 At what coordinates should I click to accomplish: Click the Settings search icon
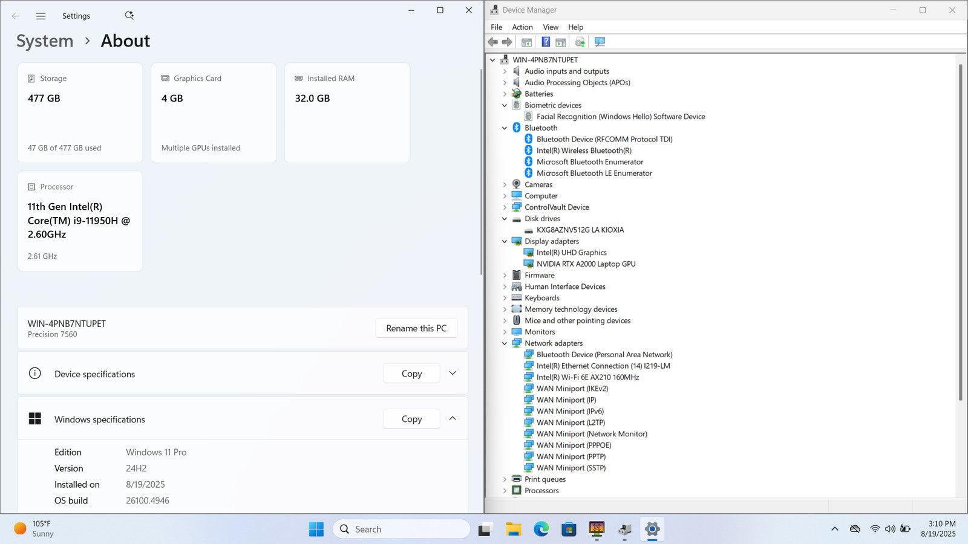coord(129,16)
